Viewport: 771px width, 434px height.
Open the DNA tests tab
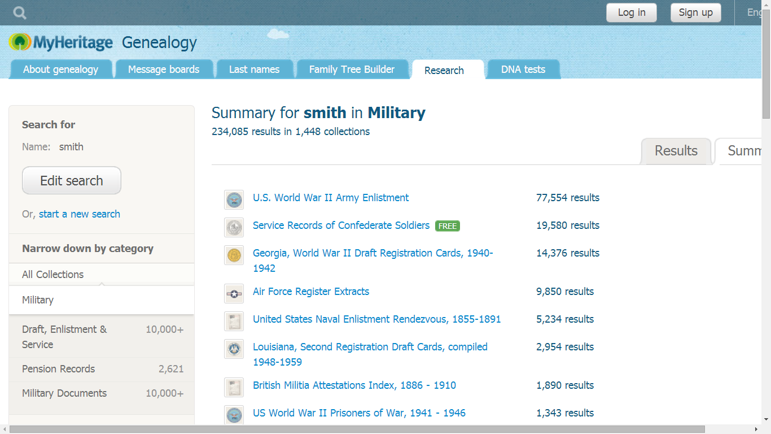click(x=523, y=70)
